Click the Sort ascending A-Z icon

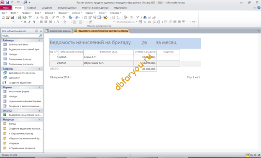coord(113,17)
